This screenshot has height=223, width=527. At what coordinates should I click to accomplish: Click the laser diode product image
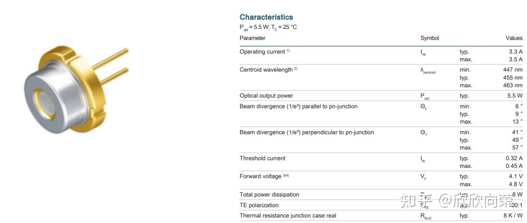pos(77,90)
